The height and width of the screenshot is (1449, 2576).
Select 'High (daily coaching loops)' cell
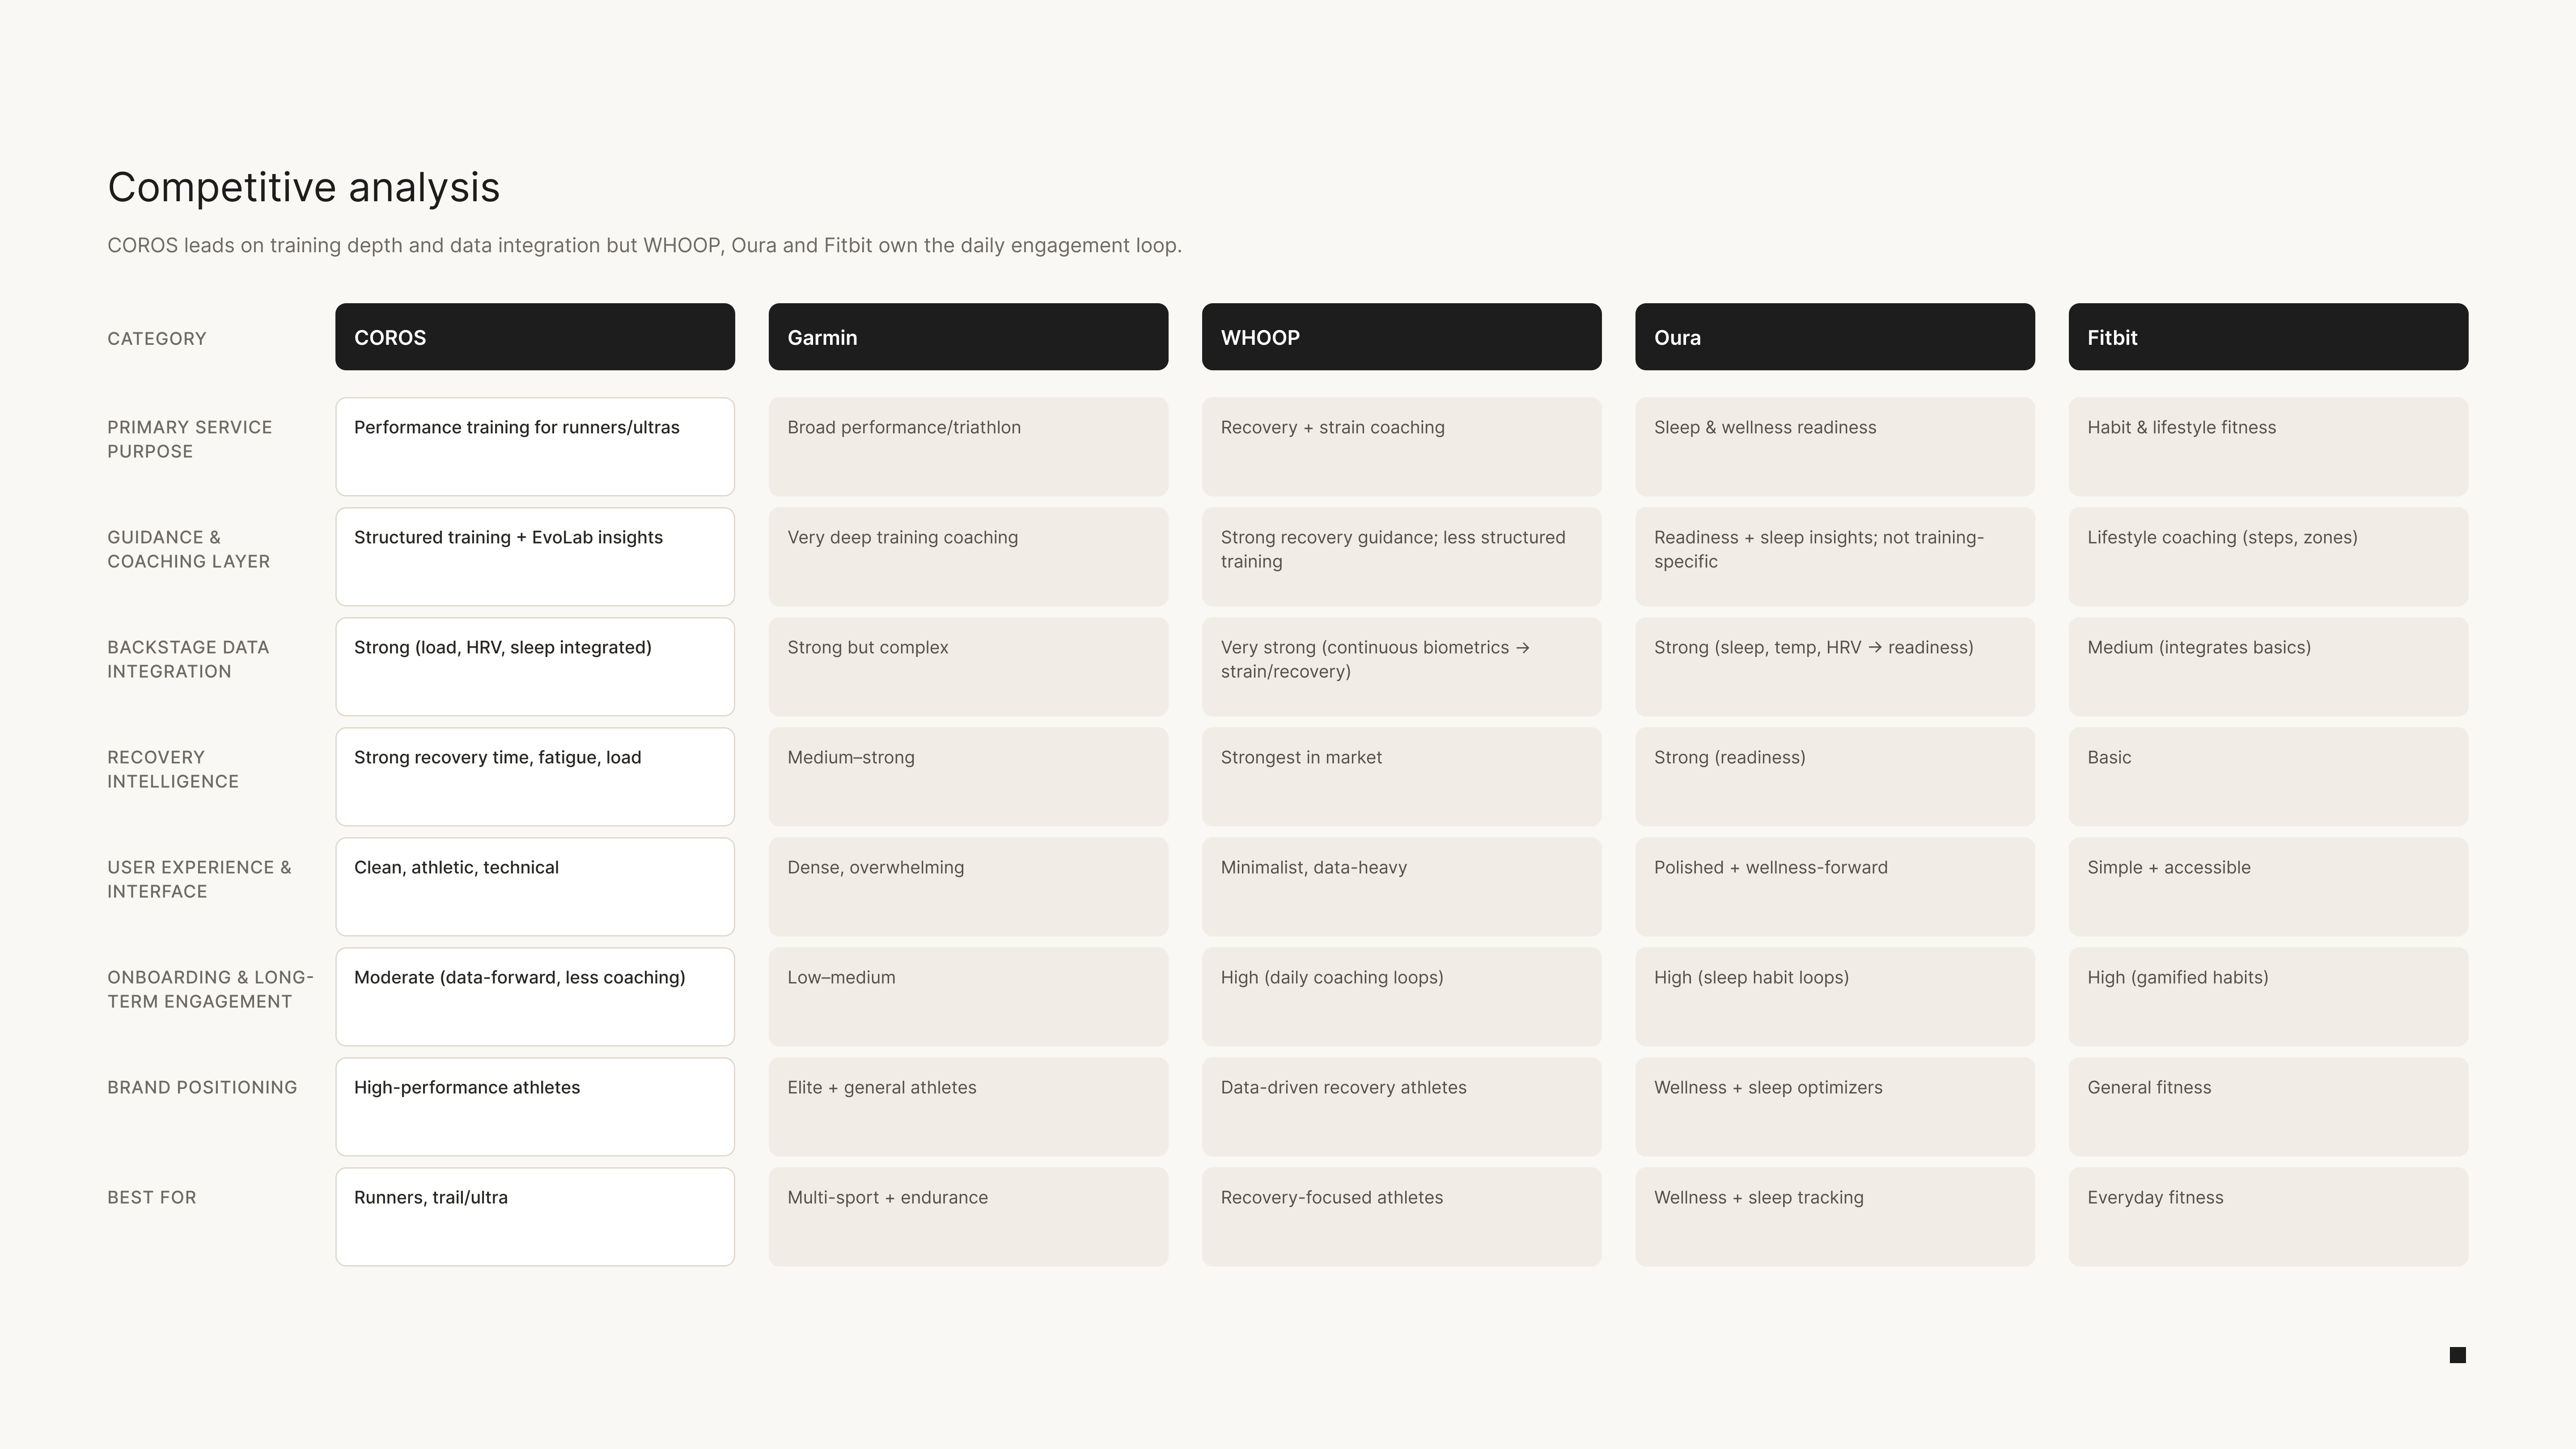pyautogui.click(x=1401, y=997)
